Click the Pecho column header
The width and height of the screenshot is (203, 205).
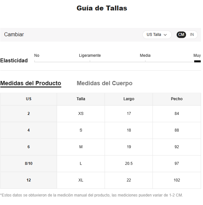tap(177, 99)
